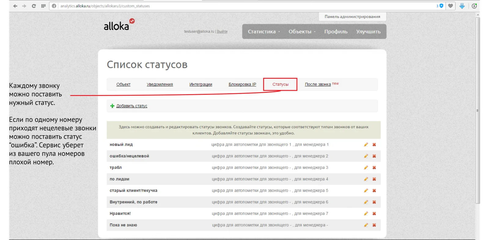Delete the 'Пока не знаю' status
This screenshot has height=240, width=489.
click(x=374, y=225)
